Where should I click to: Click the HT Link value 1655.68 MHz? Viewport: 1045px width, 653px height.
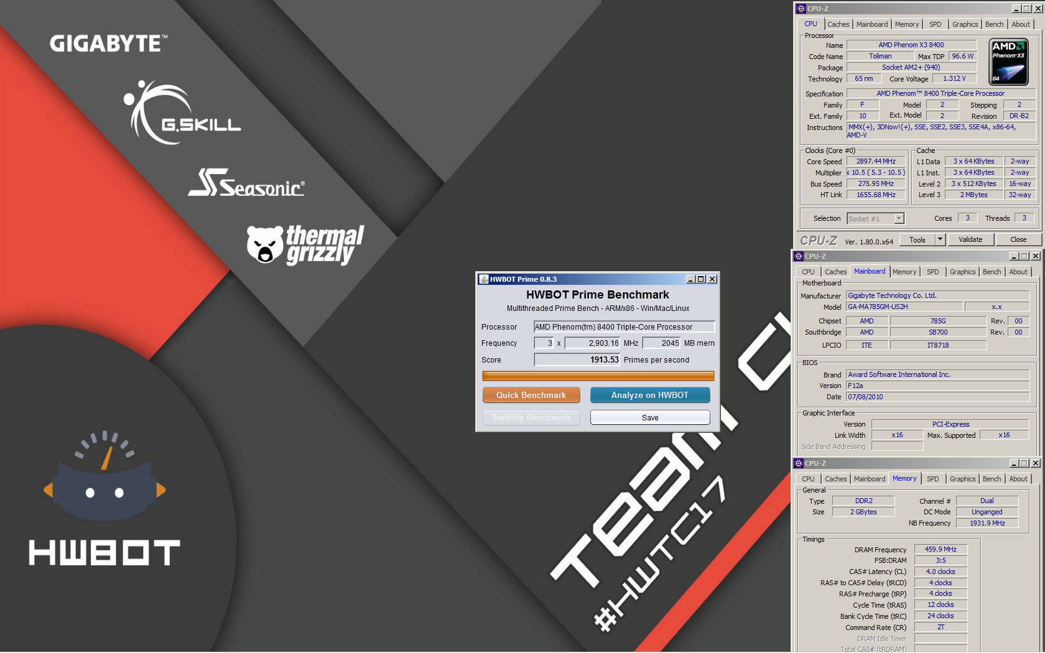coord(876,195)
